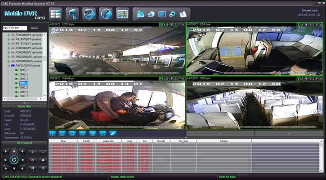Select channel 0099_2 in the device tree

click(x=24, y=75)
